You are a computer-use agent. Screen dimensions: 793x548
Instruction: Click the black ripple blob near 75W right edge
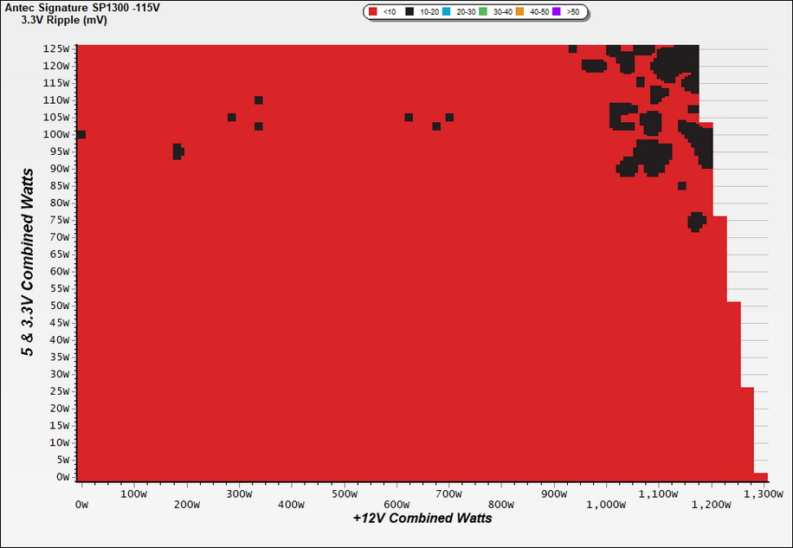(696, 222)
